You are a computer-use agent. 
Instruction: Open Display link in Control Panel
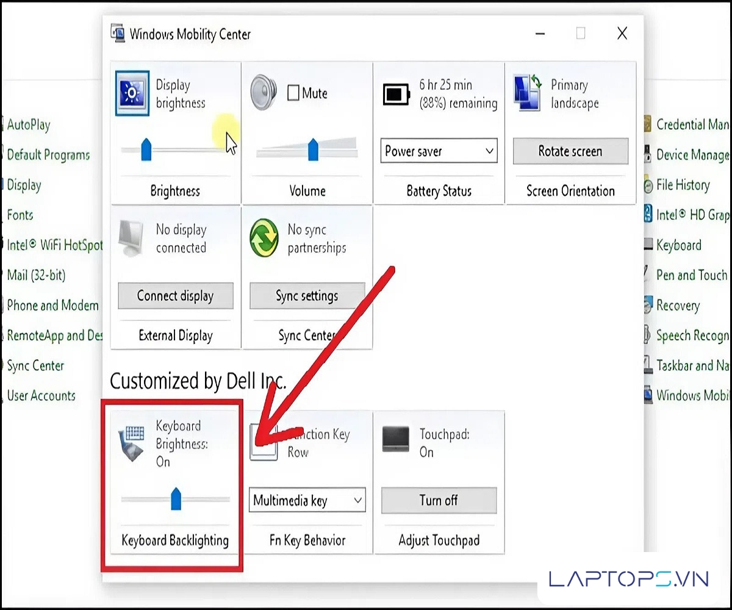click(24, 185)
